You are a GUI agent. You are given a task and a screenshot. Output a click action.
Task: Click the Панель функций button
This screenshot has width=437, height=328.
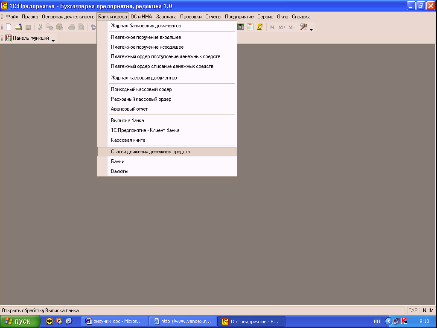pyautogui.click(x=27, y=38)
